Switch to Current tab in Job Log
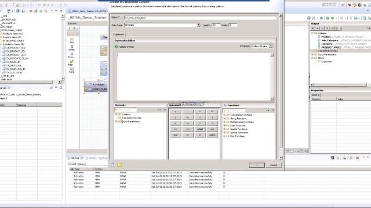 click(x=72, y=164)
